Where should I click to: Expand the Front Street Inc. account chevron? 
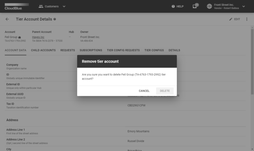[x=243, y=7]
